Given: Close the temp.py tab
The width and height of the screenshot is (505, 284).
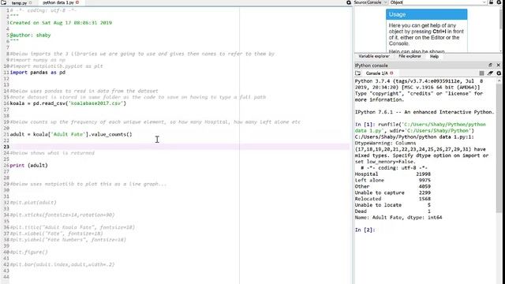Looking at the screenshot, I should 30,2.
